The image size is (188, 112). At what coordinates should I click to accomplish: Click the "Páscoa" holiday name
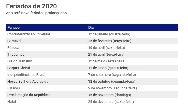click(x=13, y=48)
